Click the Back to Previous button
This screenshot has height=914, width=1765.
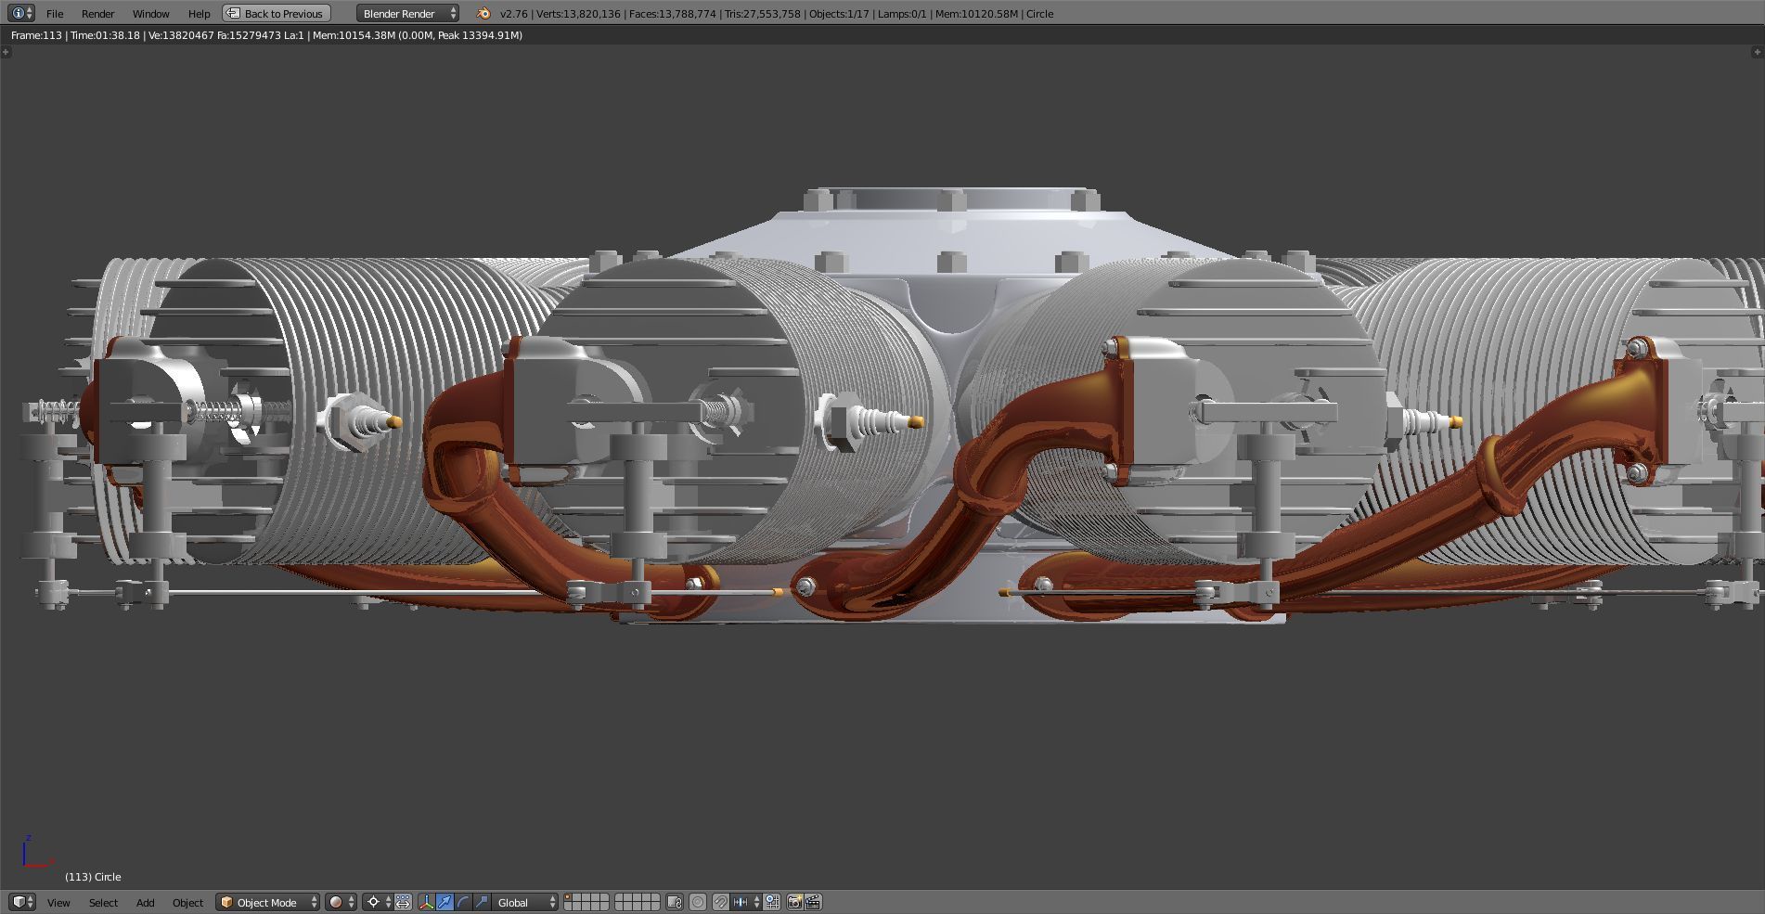point(277,13)
